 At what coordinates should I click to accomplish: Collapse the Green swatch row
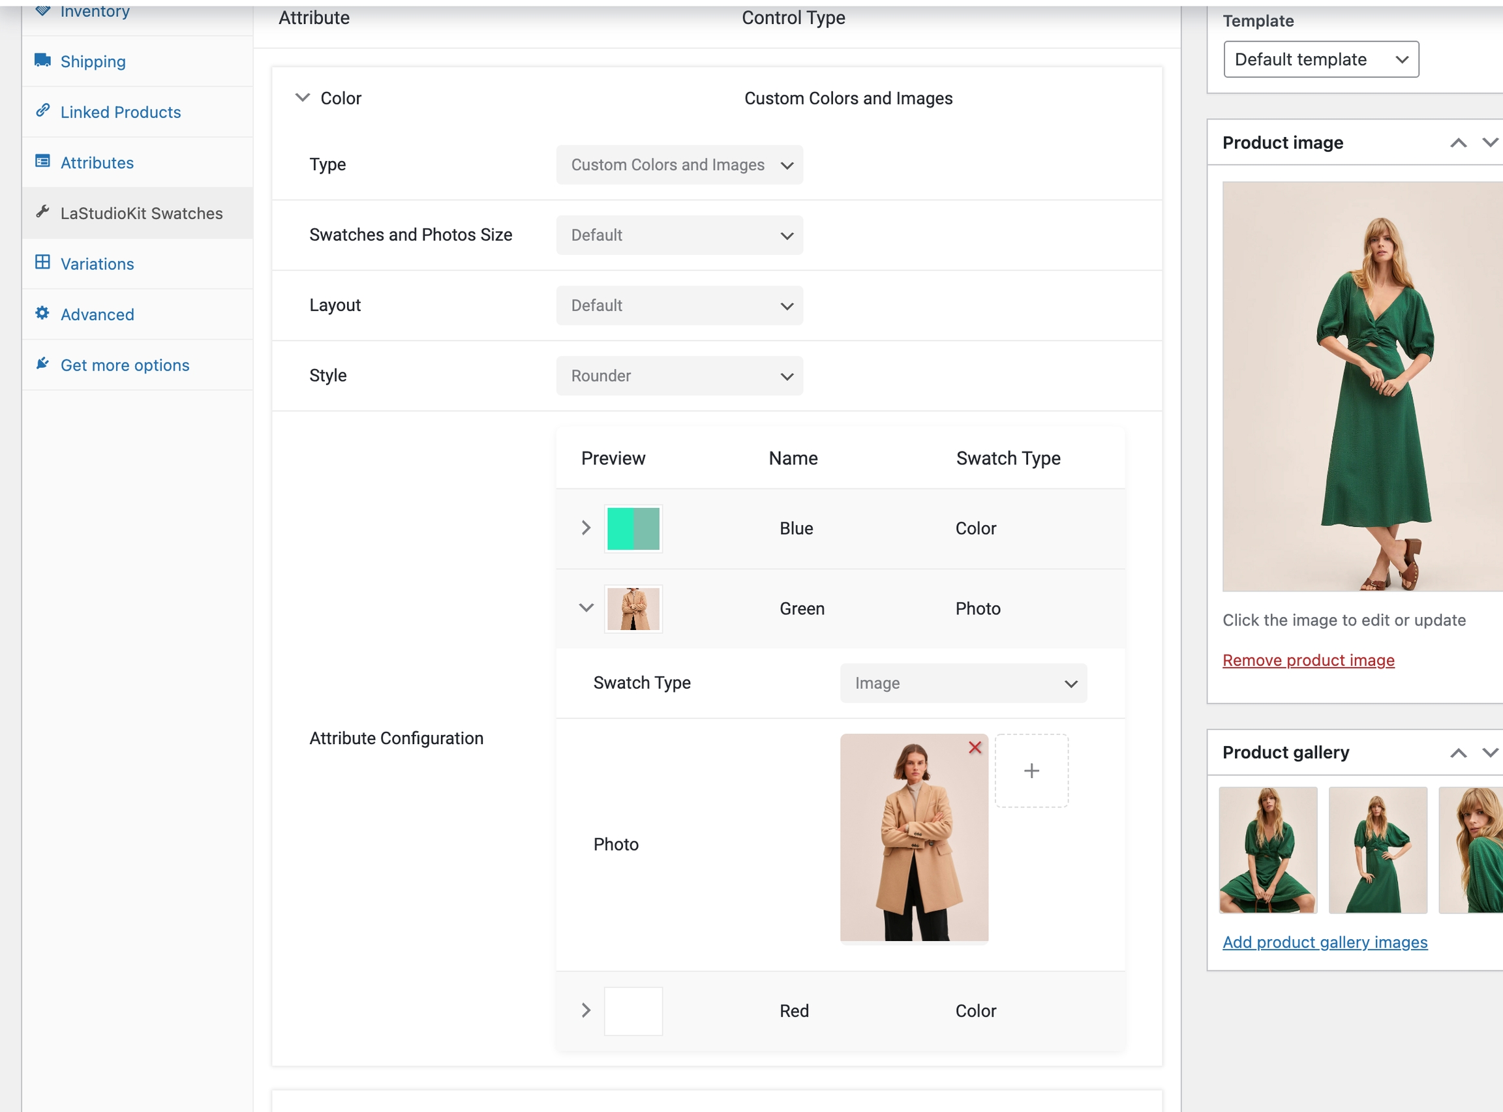click(x=586, y=608)
